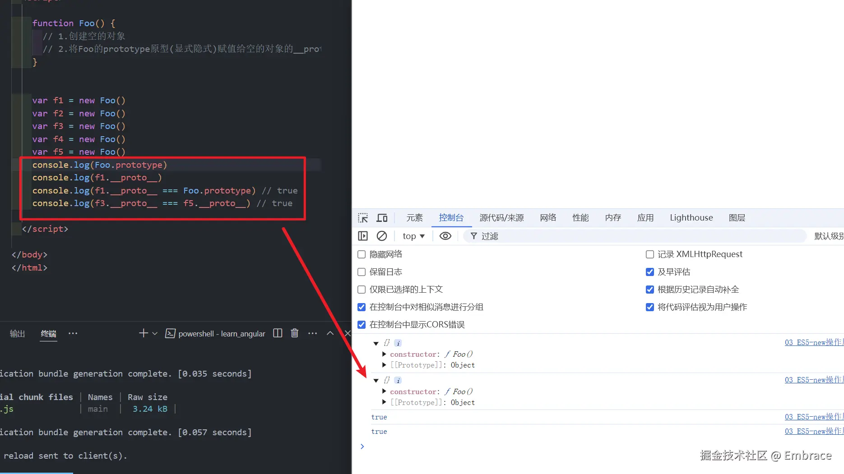Click the Raw size value 3.24 kB
This screenshot has height=474, width=844.
coord(150,409)
